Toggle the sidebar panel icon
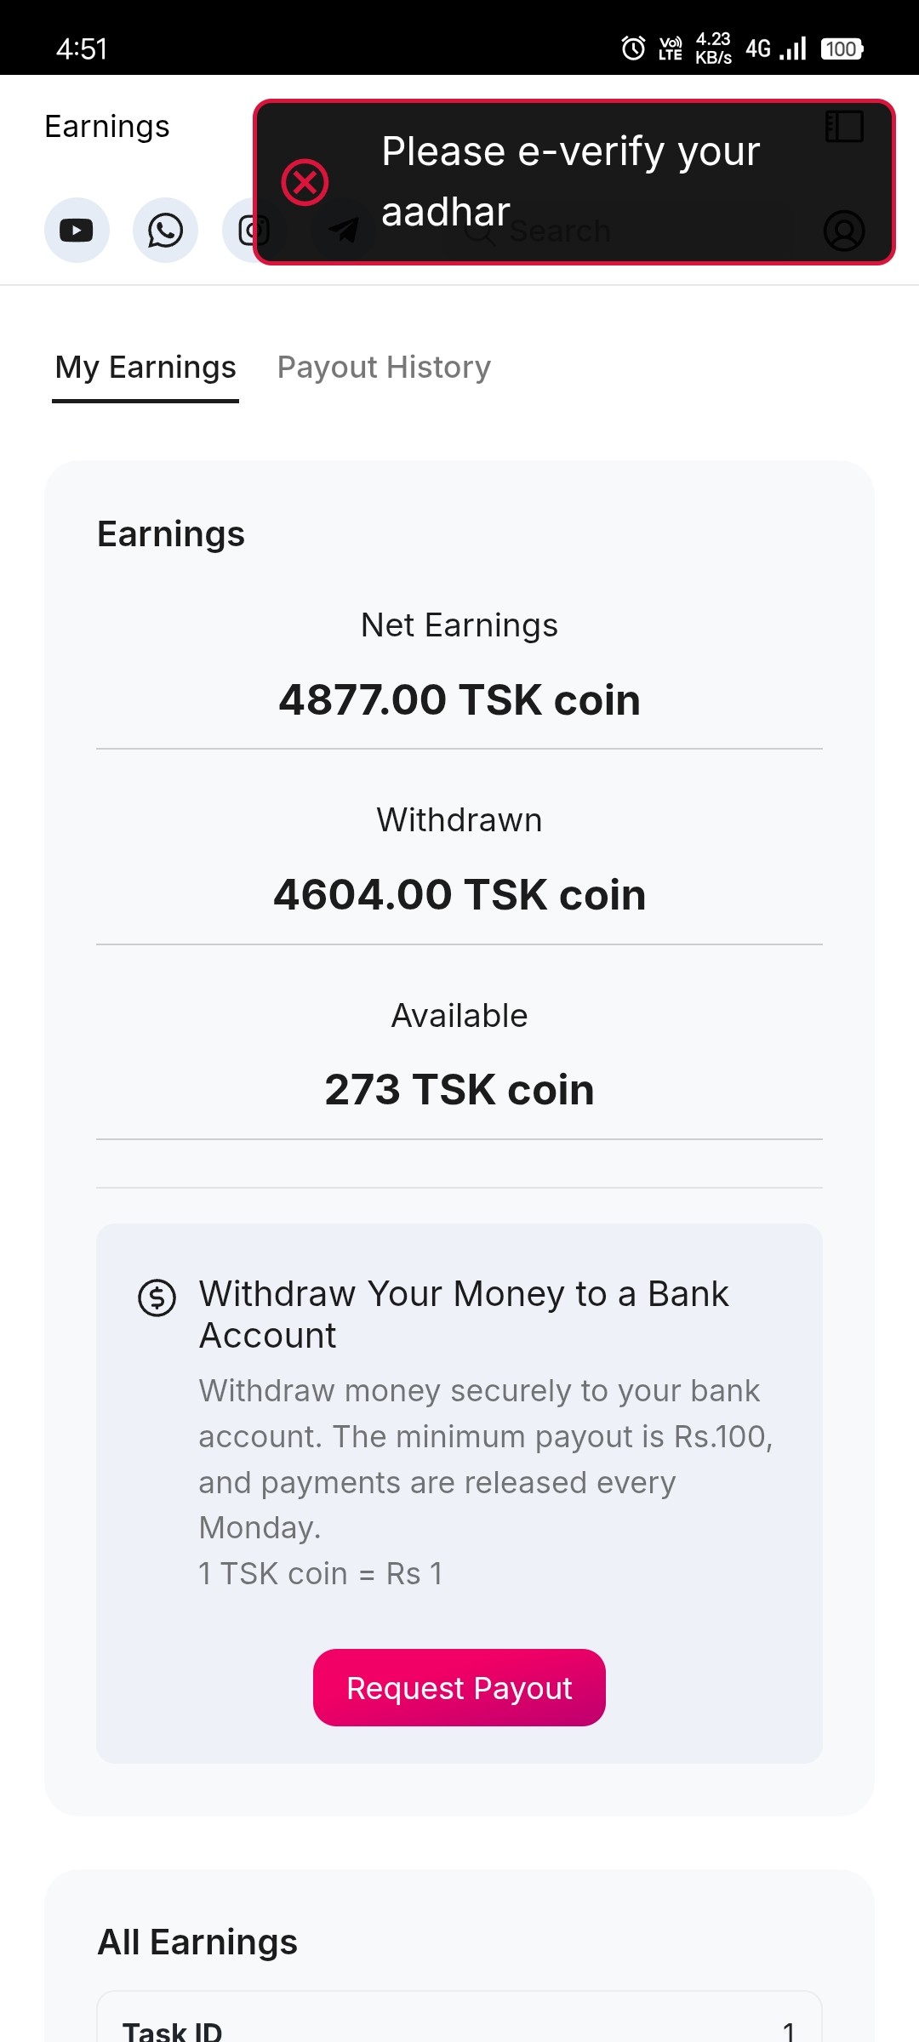Screen dimensions: 919x2042 pos(844,127)
